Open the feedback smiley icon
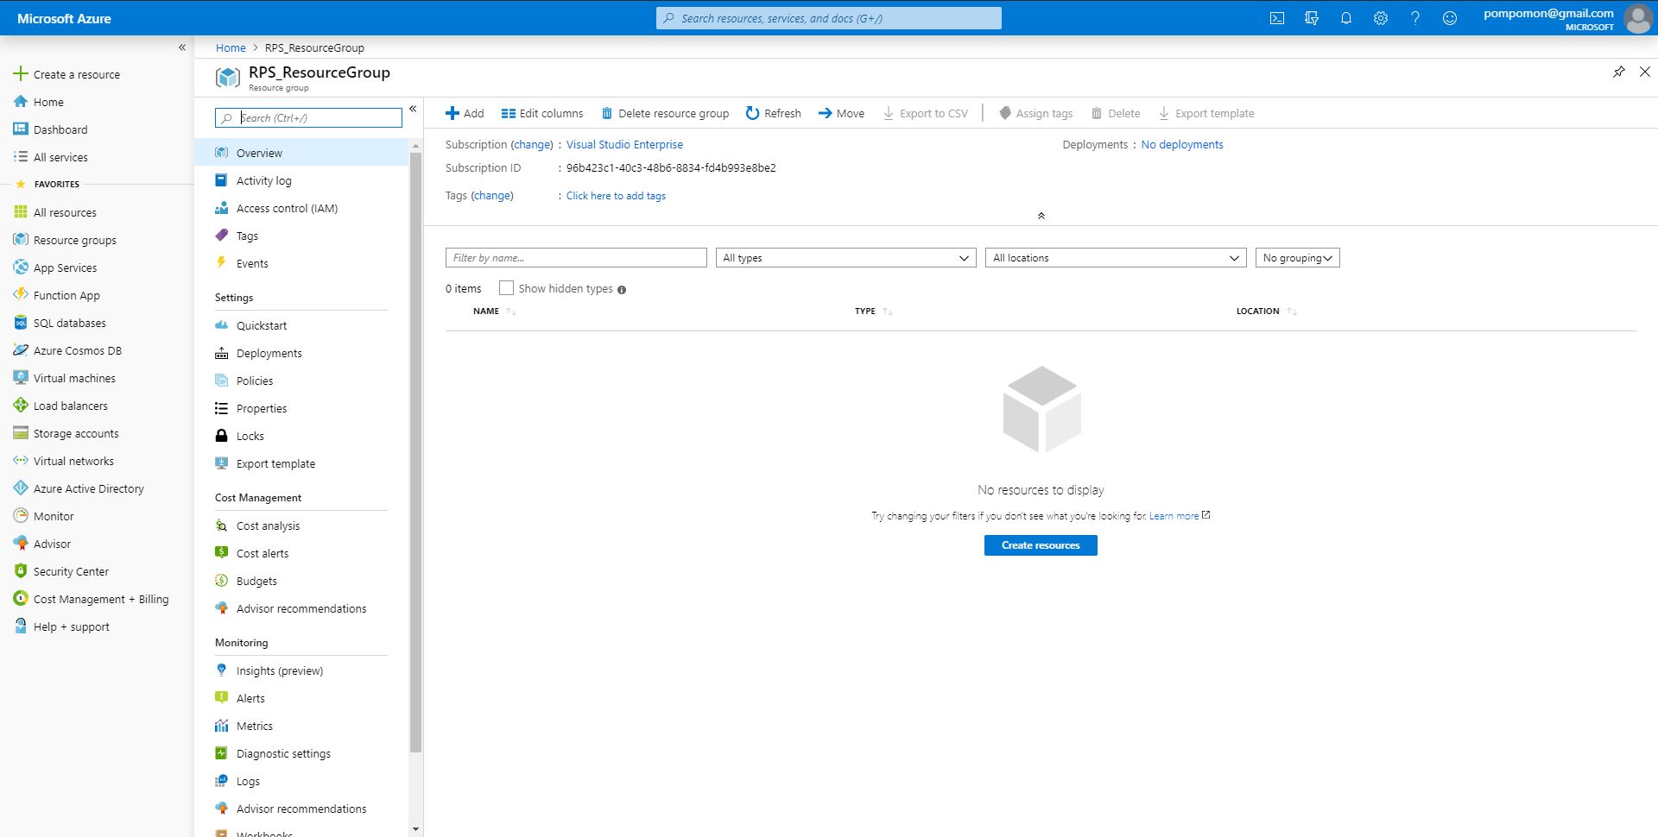 click(x=1450, y=18)
